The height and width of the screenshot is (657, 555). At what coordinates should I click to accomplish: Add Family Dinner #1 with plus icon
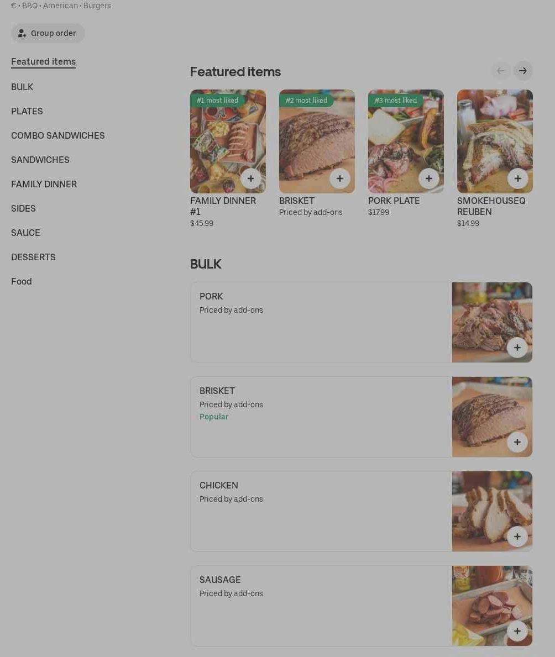tap(250, 178)
